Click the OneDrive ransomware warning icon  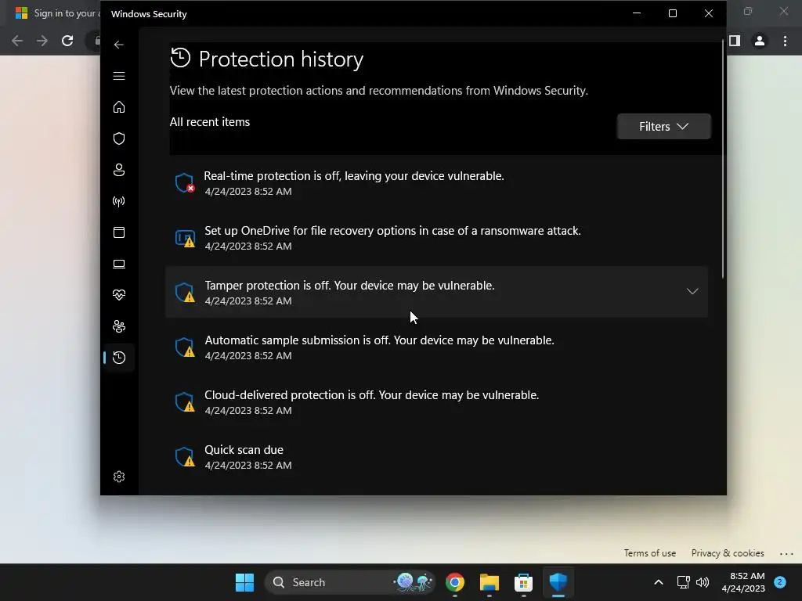[x=185, y=238]
